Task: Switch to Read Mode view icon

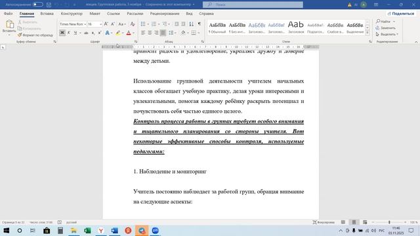Action: pyautogui.click(x=343, y=222)
